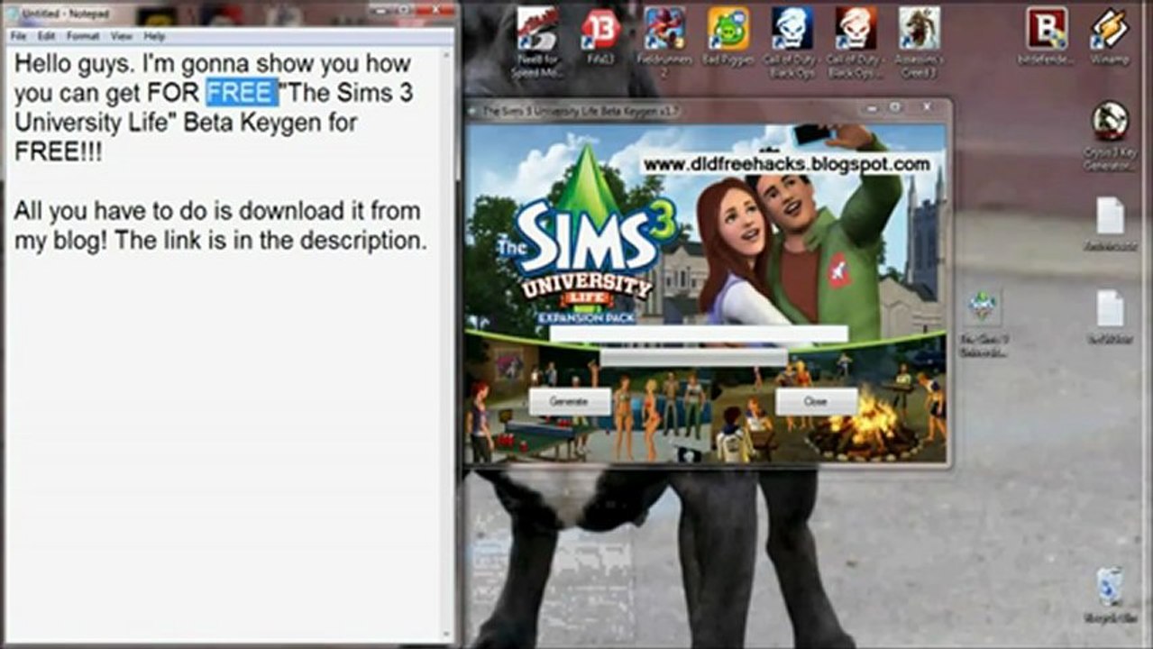Click 'my blog! The link is' line in Notepad

220,241
